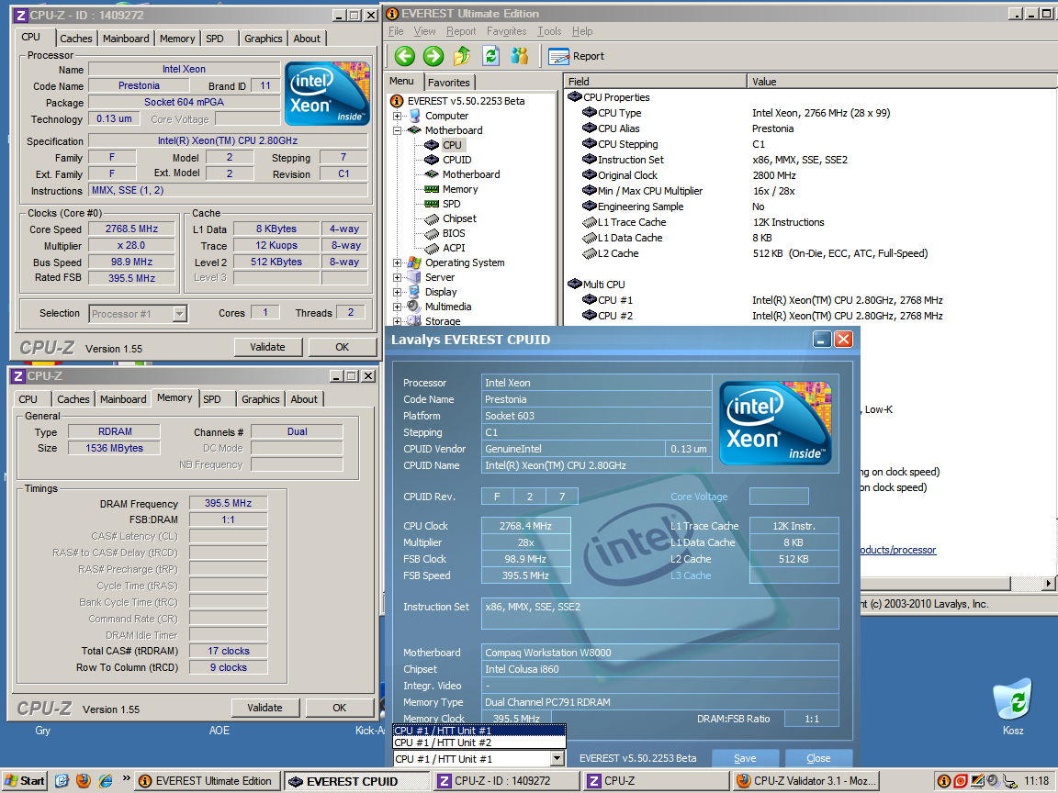
Task: Expand the Multimedia tree node
Action: [x=398, y=307]
